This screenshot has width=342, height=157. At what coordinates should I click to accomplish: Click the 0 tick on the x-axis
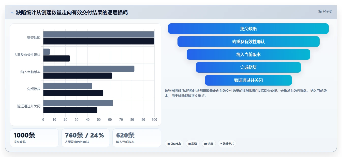[43, 120]
